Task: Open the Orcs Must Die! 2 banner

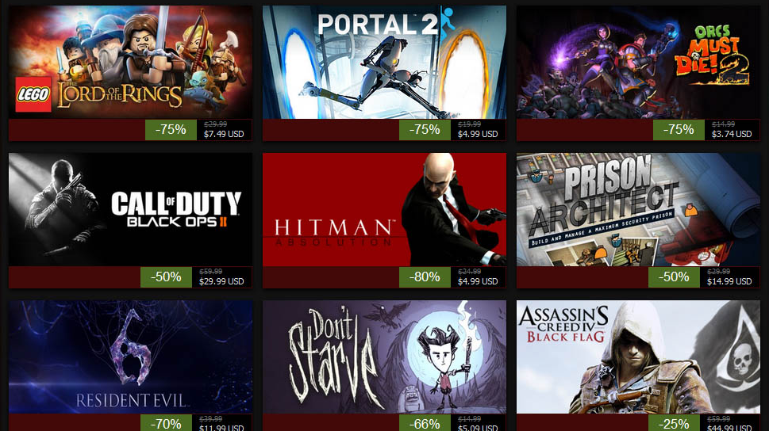Action: click(x=638, y=63)
